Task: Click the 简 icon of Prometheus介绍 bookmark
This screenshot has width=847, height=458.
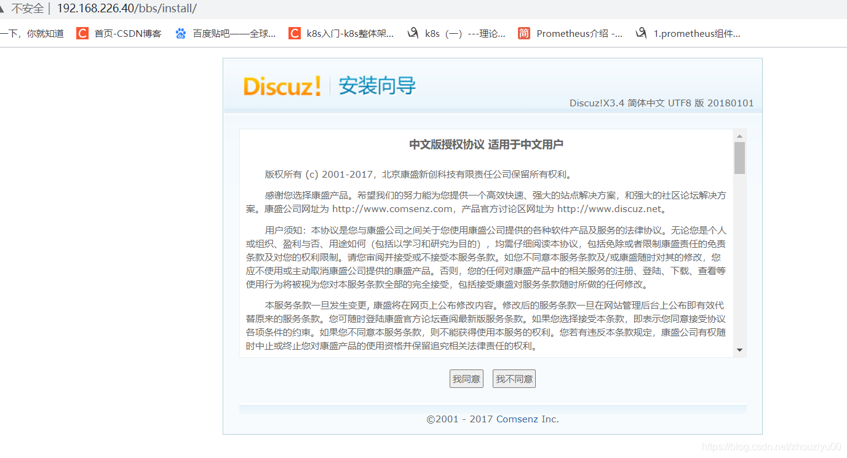Action: pyautogui.click(x=523, y=34)
